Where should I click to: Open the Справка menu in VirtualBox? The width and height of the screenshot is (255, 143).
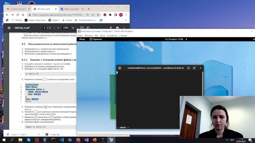(123, 35)
